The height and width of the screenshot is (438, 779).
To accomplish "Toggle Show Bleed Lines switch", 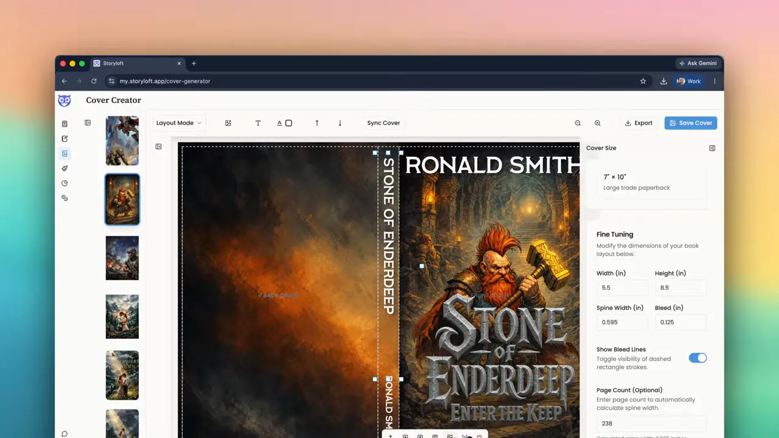I will [x=697, y=358].
